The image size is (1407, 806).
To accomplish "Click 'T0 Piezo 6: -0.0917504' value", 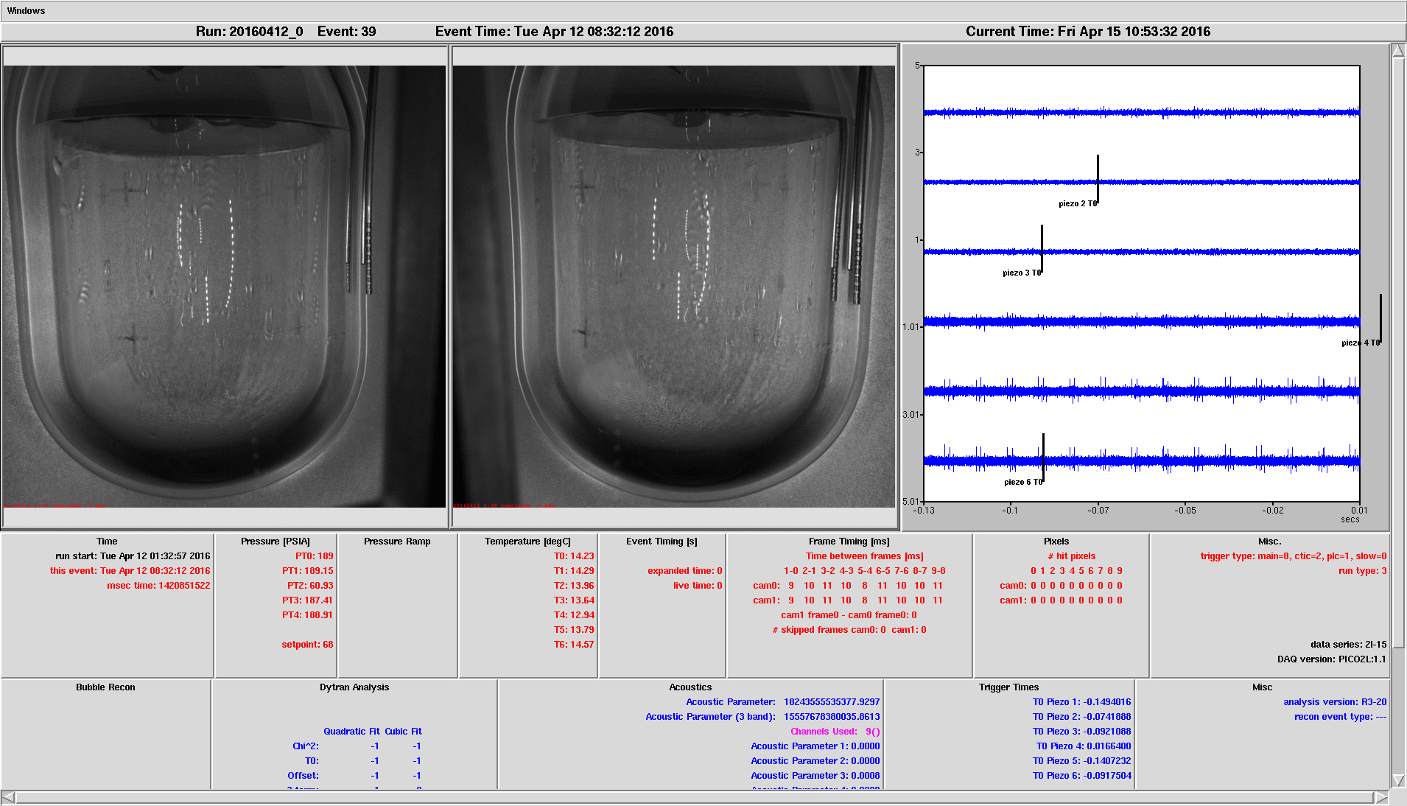I will (1081, 776).
